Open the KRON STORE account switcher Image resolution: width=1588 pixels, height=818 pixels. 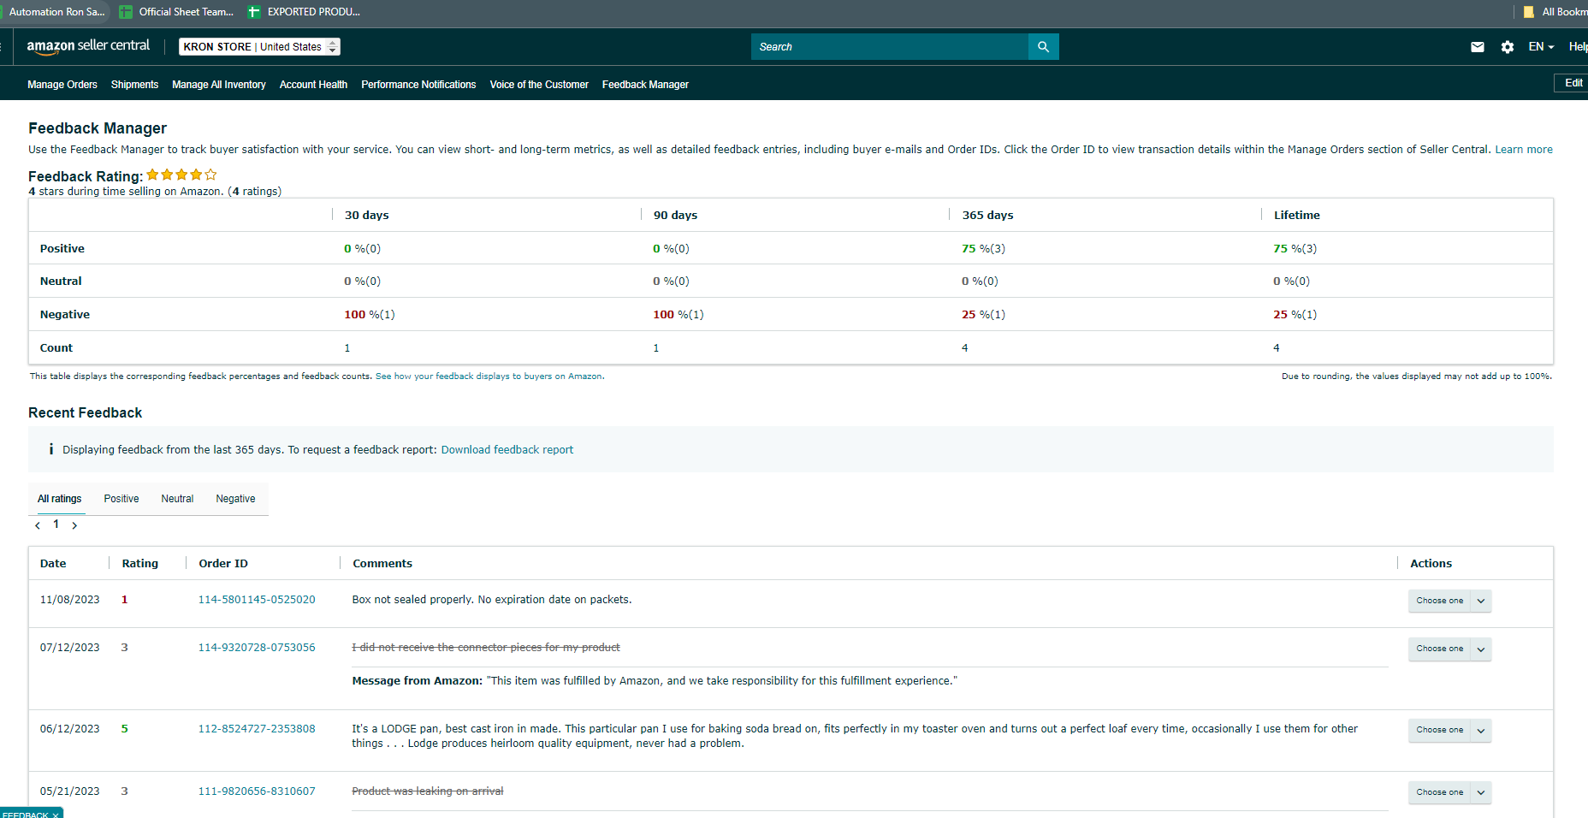point(259,47)
